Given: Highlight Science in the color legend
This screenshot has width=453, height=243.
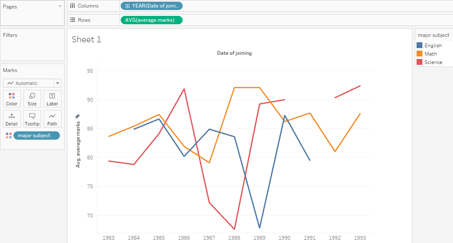Looking at the screenshot, I should (x=433, y=62).
